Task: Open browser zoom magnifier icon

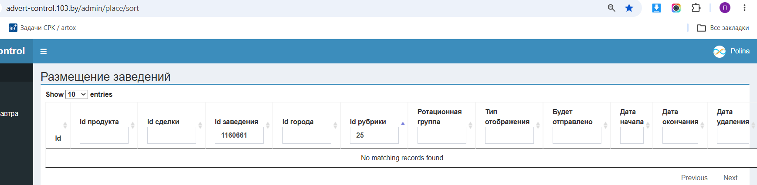Action: coord(611,8)
